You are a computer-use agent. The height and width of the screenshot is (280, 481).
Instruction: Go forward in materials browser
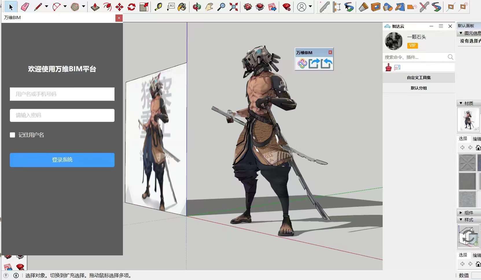point(470,148)
